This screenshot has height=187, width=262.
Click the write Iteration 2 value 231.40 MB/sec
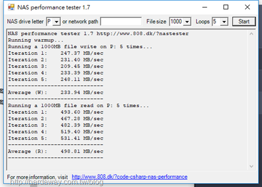(x=82, y=60)
